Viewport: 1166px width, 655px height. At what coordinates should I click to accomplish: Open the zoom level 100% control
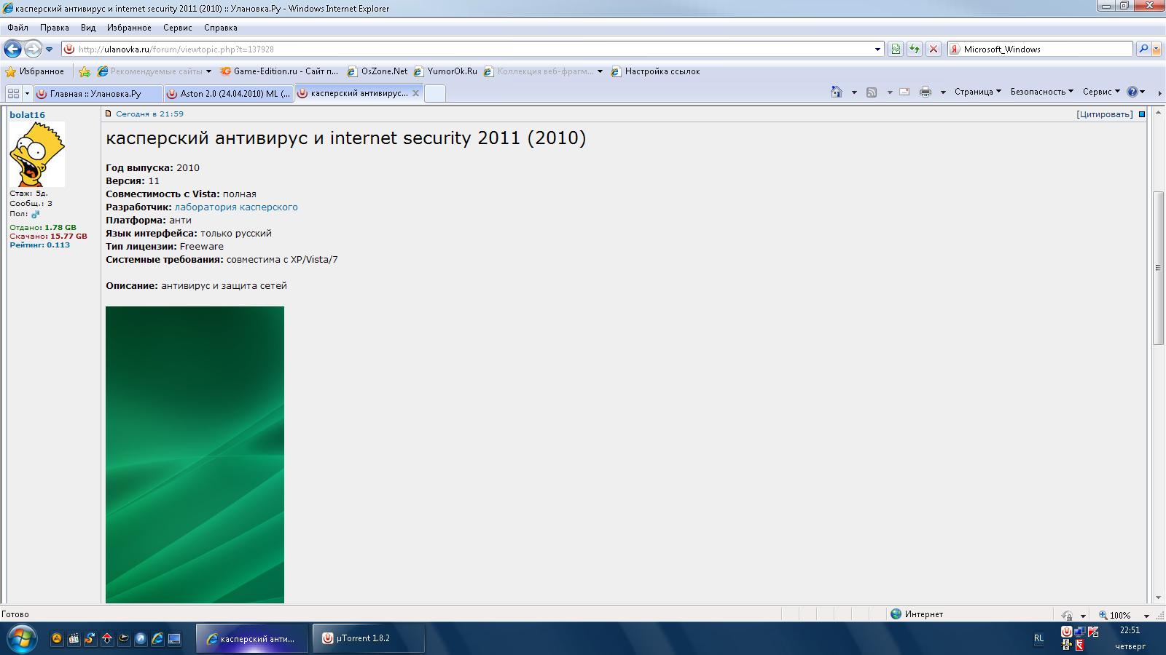(x=1124, y=615)
